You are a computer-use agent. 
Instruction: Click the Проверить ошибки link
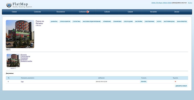[26, 61]
